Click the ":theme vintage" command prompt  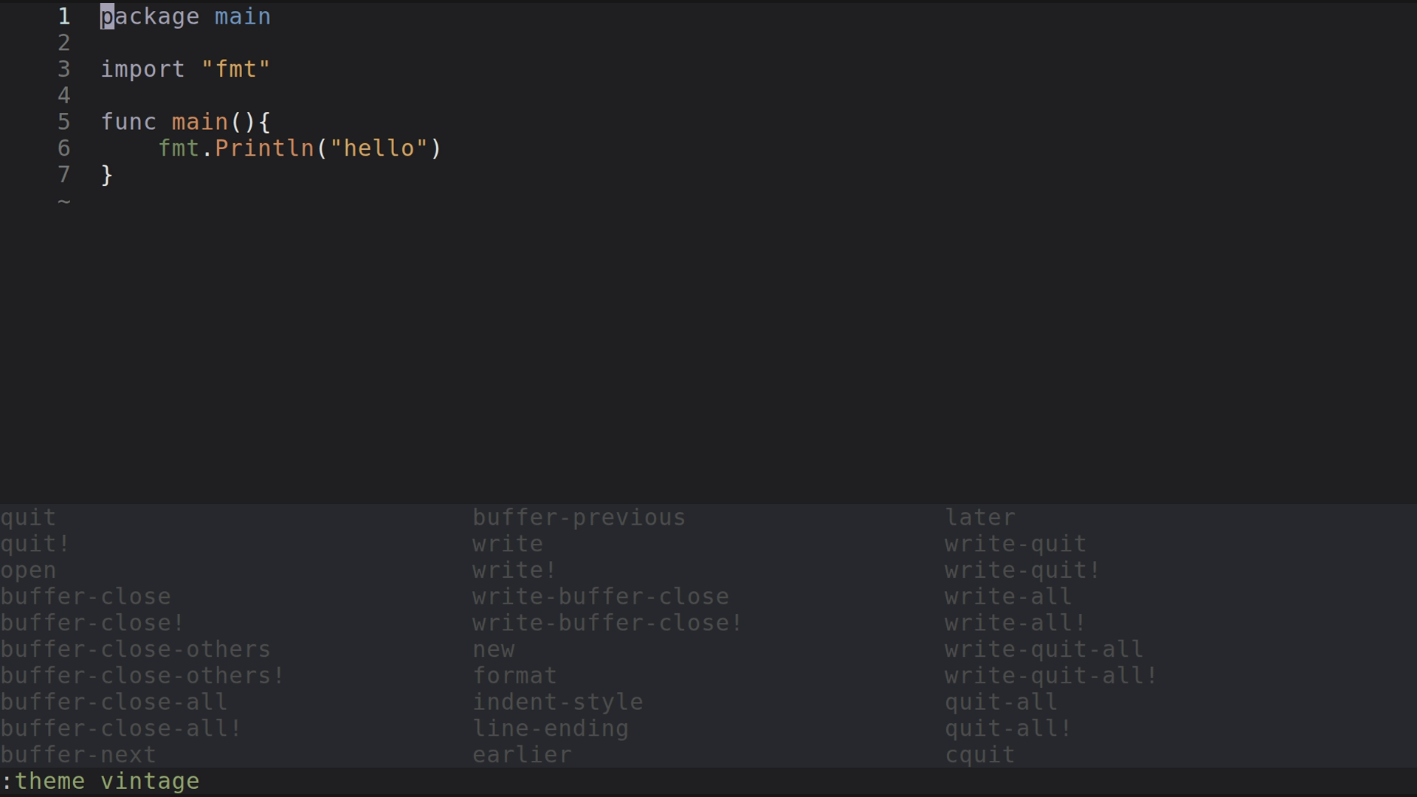coord(101,781)
